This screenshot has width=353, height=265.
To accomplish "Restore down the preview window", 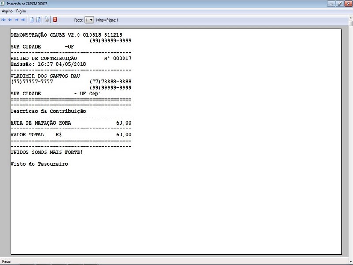I will tap(339, 4).
